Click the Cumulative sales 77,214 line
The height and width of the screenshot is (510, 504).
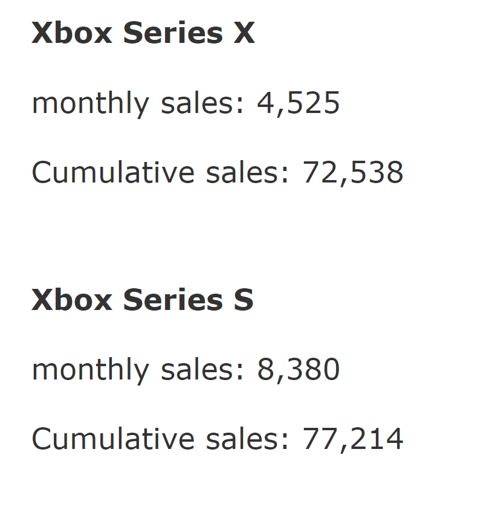pos(218,439)
